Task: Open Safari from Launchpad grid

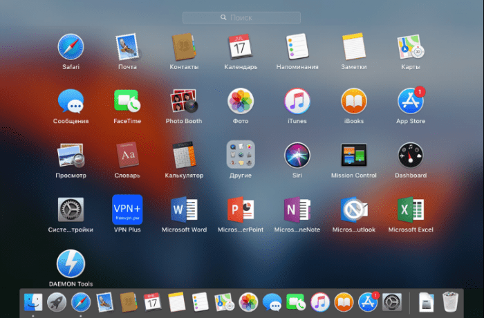Action: (x=71, y=47)
